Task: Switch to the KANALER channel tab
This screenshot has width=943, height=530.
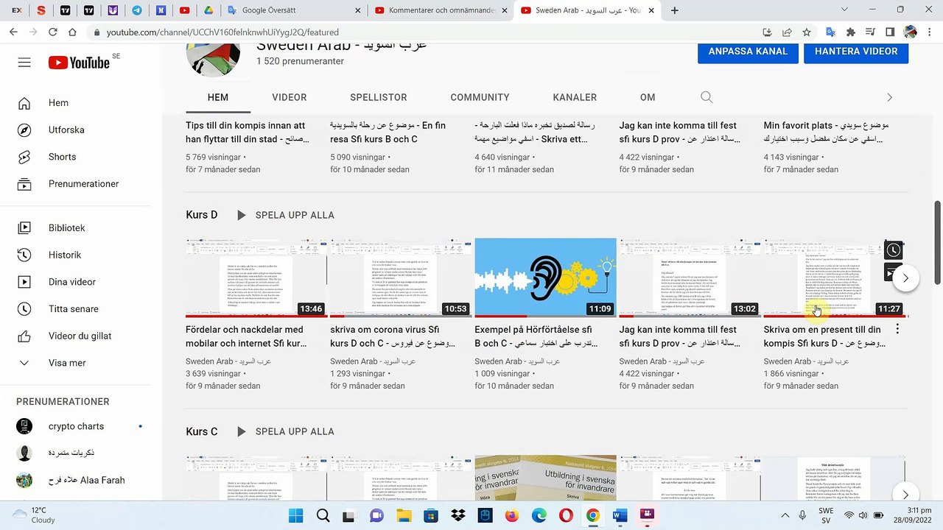Action: click(x=575, y=97)
